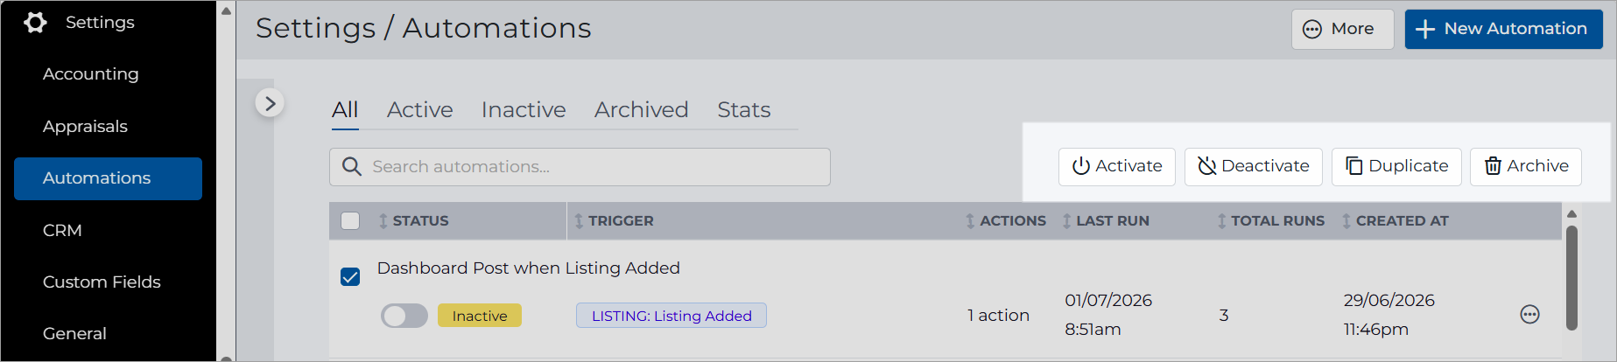This screenshot has width=1617, height=362.
Task: Switch to the Archived tab
Action: [x=641, y=110]
